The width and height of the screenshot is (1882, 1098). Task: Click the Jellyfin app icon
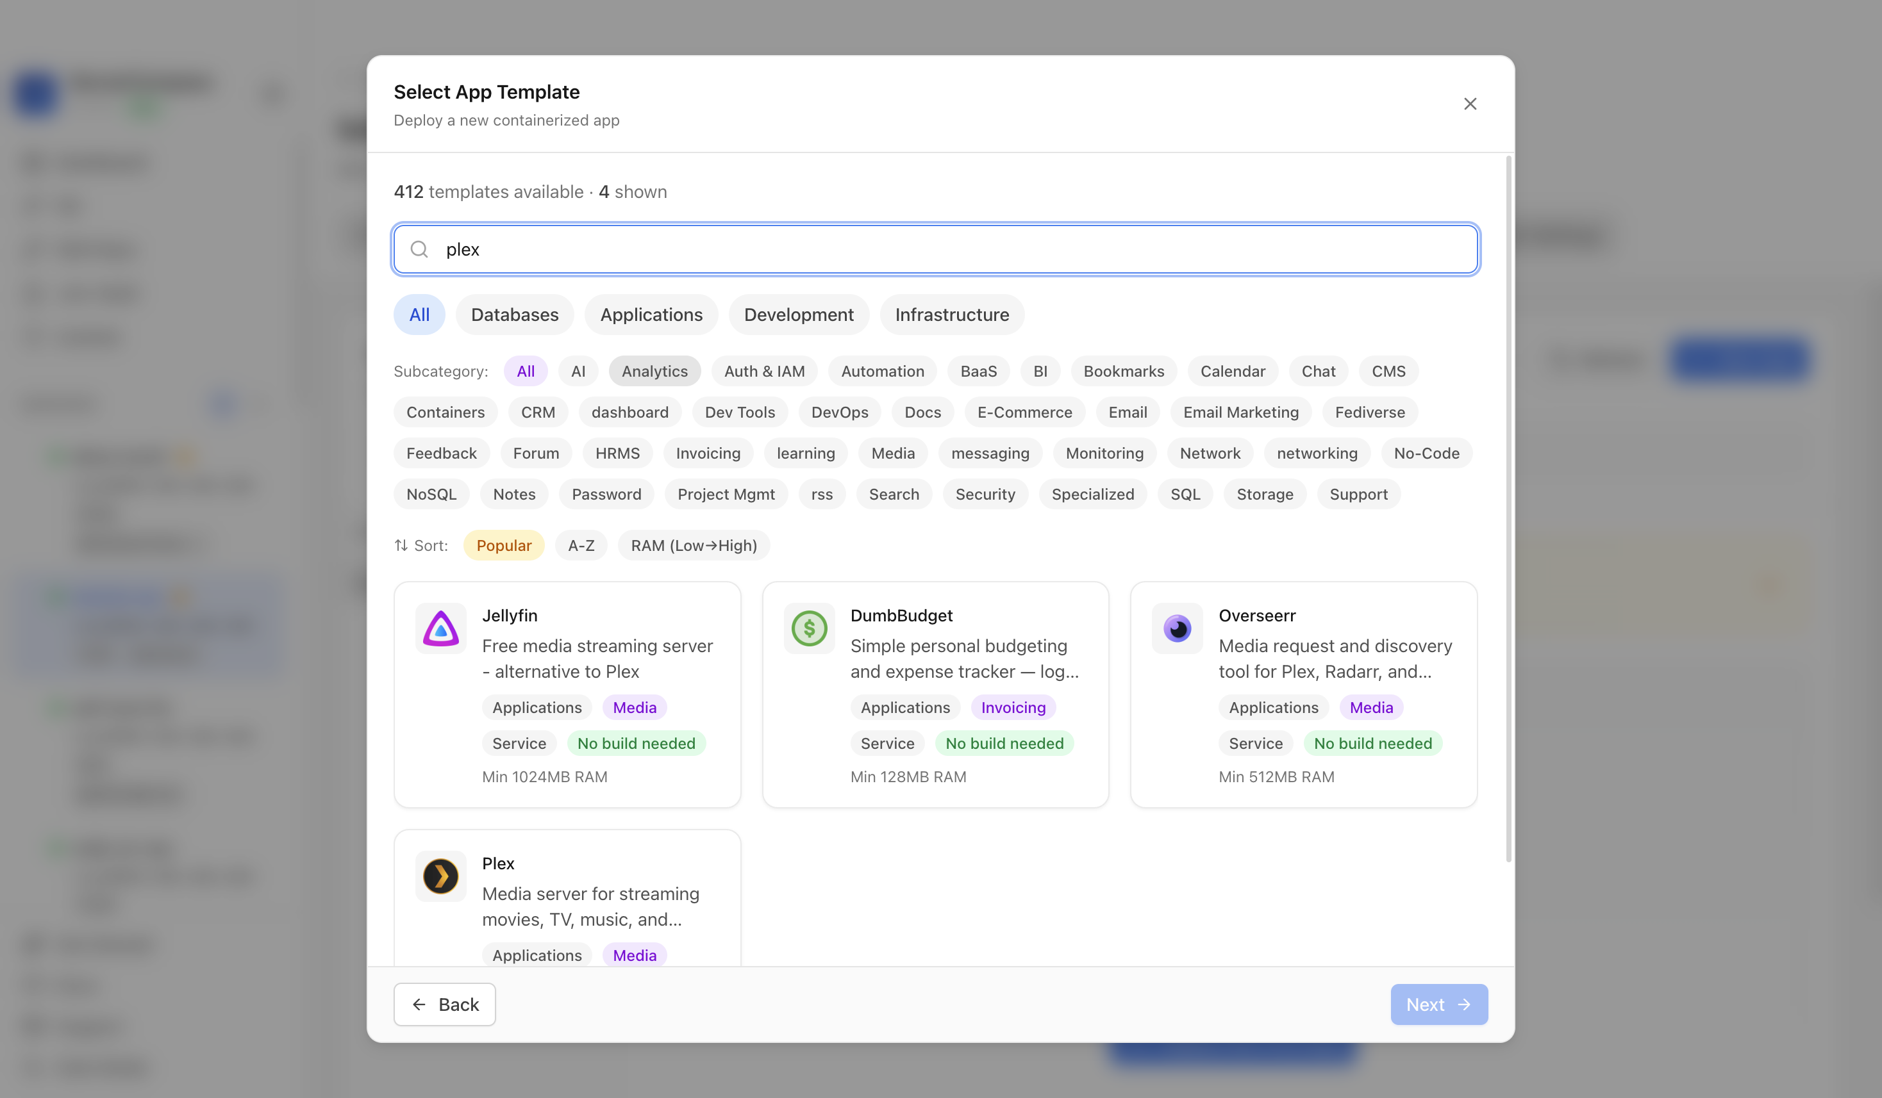click(x=440, y=628)
